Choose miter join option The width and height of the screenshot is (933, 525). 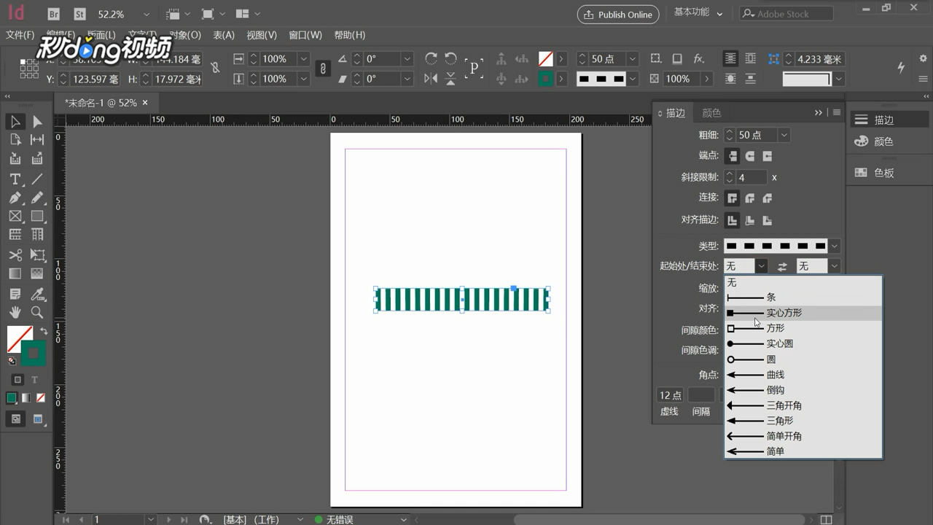point(732,198)
